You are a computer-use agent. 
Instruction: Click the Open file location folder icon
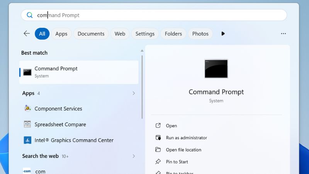pos(158,150)
